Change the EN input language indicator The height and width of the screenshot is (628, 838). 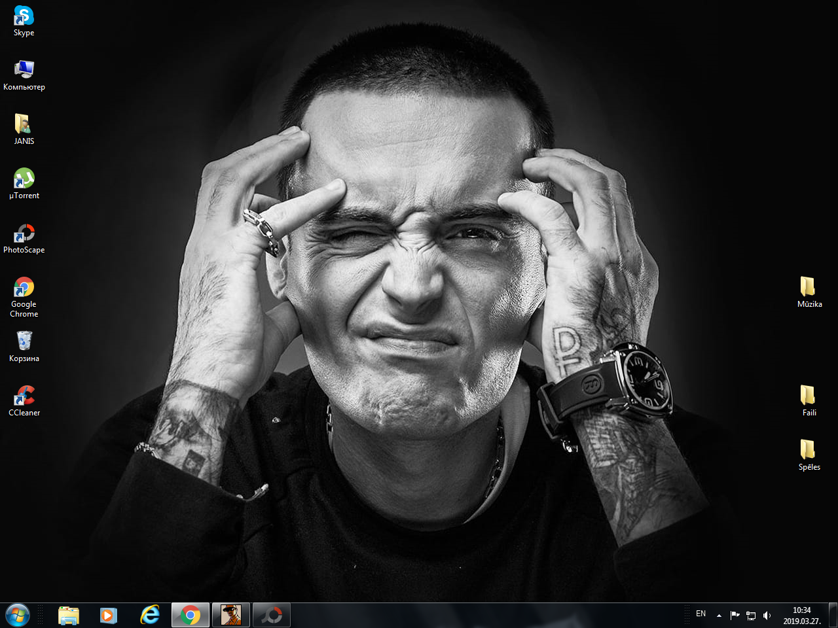tap(701, 614)
